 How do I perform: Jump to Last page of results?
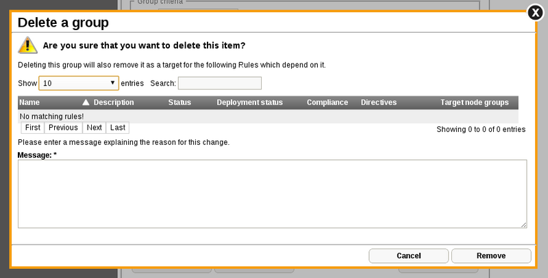118,128
